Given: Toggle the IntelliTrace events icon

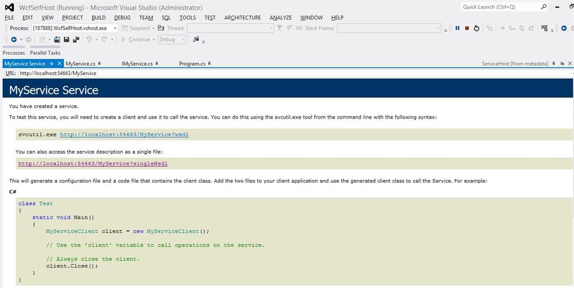Looking at the screenshot, I should [x=544, y=28].
